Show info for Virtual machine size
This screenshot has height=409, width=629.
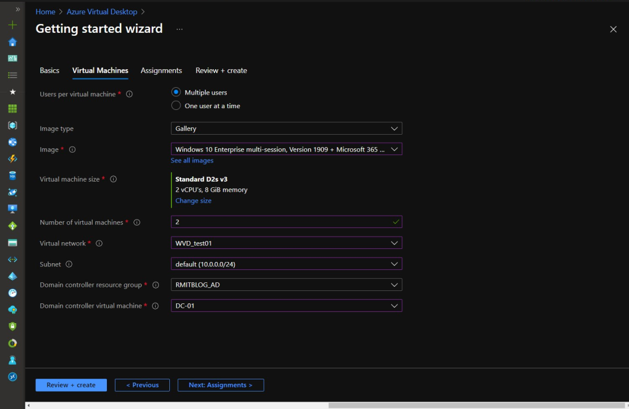(114, 179)
